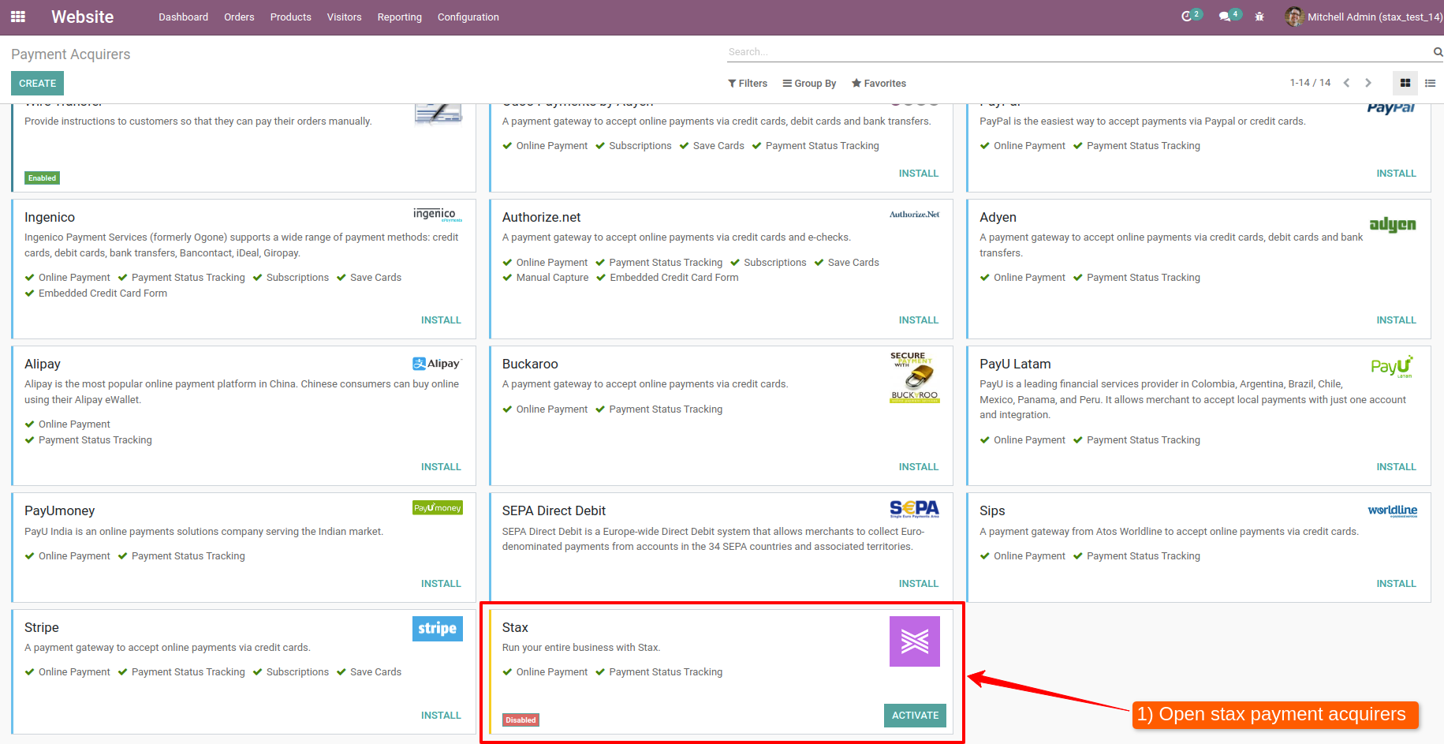Open the Favorites dropdown

(x=879, y=83)
